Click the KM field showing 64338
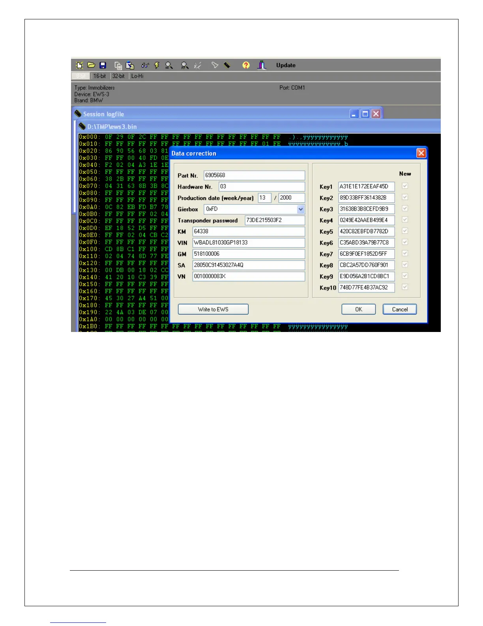The image size is (483, 626). tap(249, 231)
